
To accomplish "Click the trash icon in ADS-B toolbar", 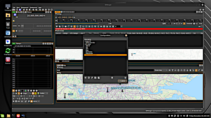I will [113, 26].
